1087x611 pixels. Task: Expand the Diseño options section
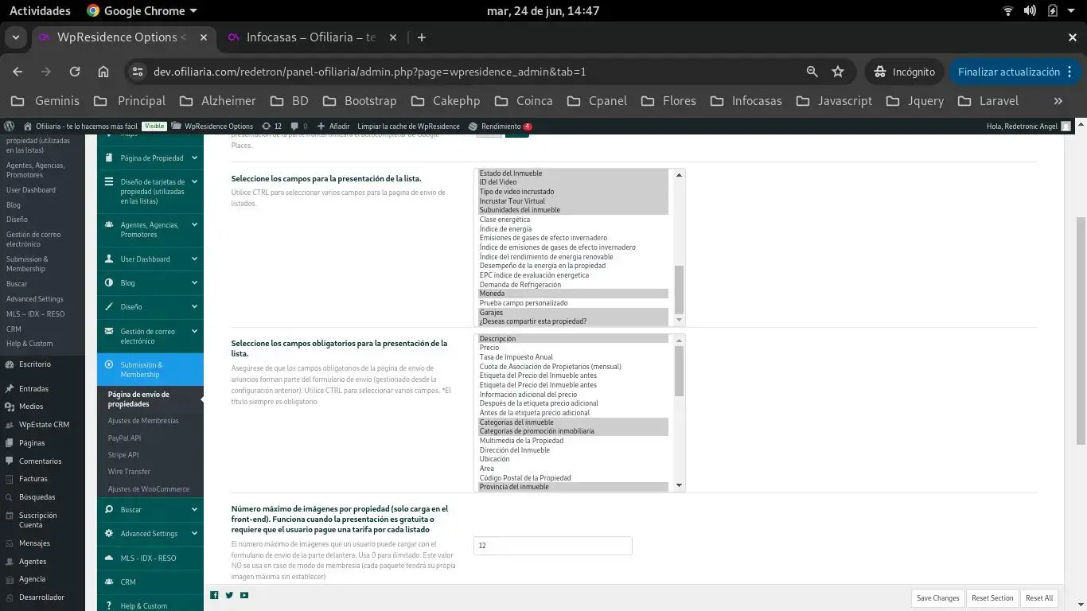coord(150,307)
